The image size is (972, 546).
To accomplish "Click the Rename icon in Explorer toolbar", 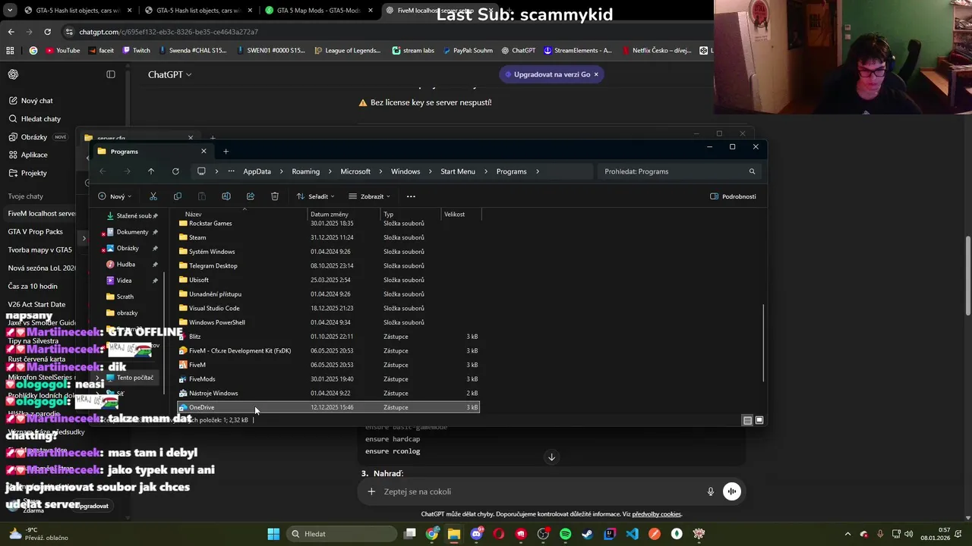I will point(226,196).
